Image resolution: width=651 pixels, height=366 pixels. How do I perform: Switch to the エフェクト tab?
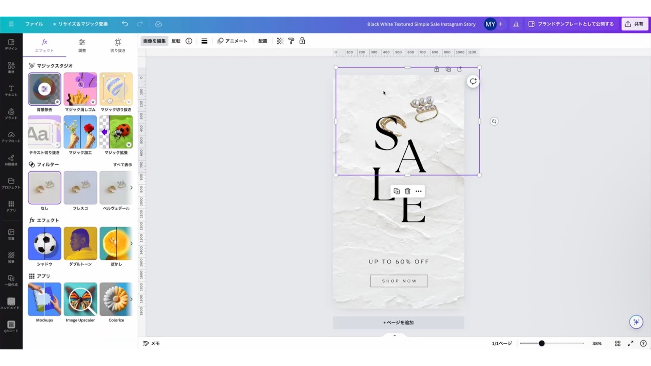coord(44,46)
